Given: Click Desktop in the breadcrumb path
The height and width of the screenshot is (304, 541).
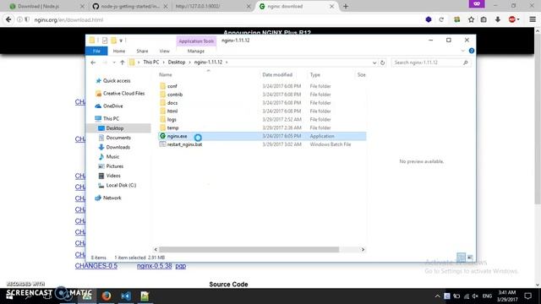Looking at the screenshot, I should tap(177, 62).
